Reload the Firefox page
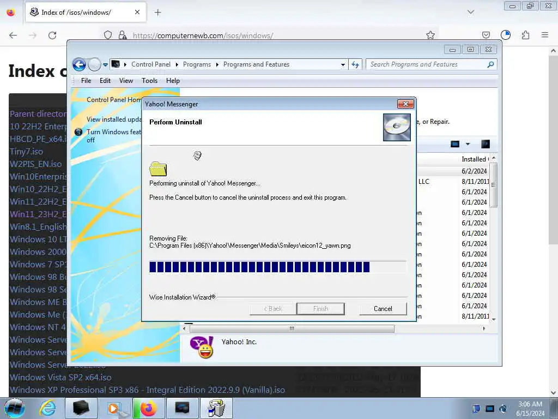Screen dimensions: 558x419 click(x=52, y=35)
